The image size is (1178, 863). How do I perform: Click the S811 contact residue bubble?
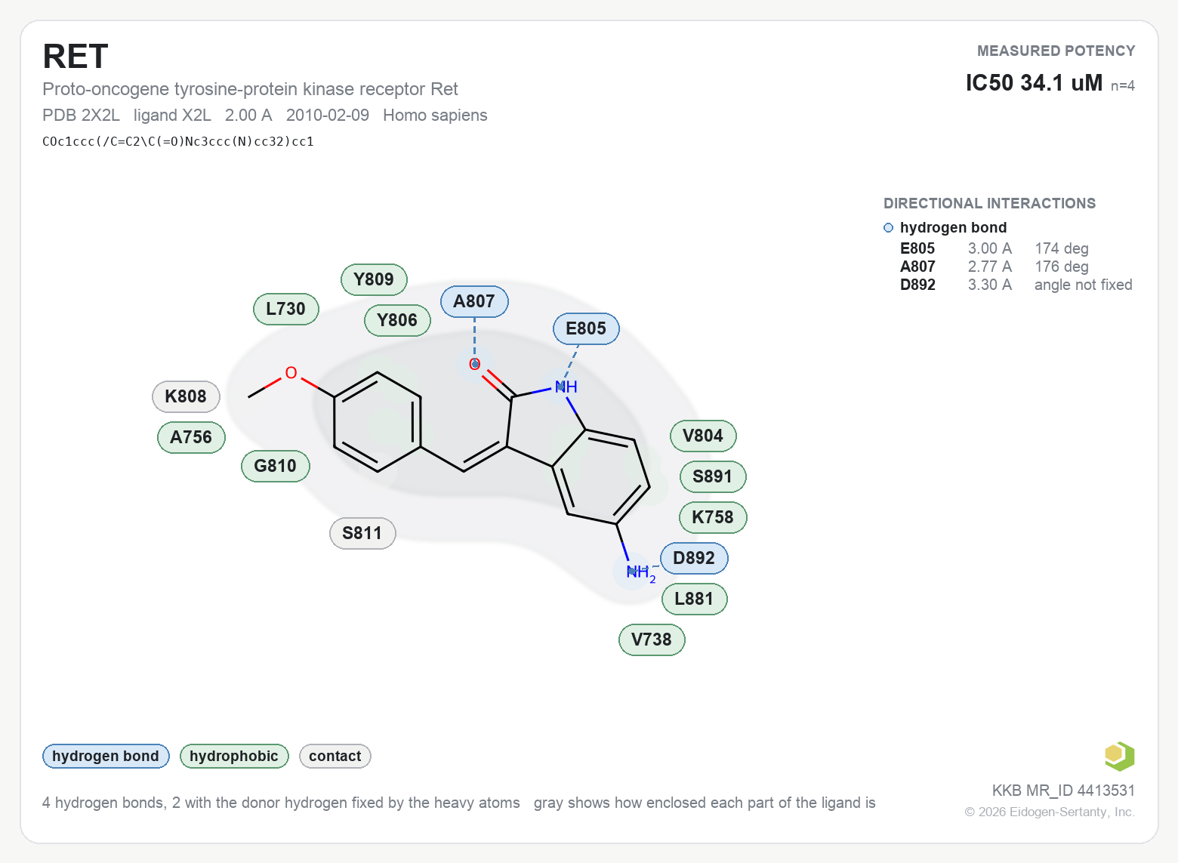[362, 533]
